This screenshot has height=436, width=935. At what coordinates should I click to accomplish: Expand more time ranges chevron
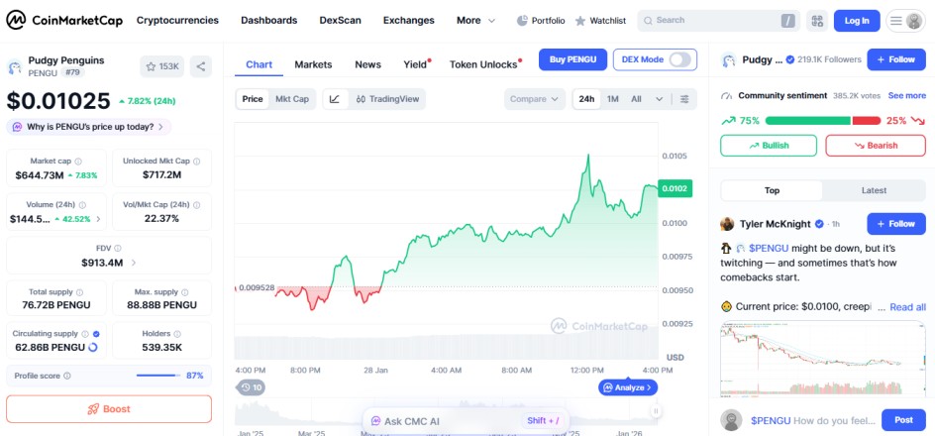coord(659,99)
